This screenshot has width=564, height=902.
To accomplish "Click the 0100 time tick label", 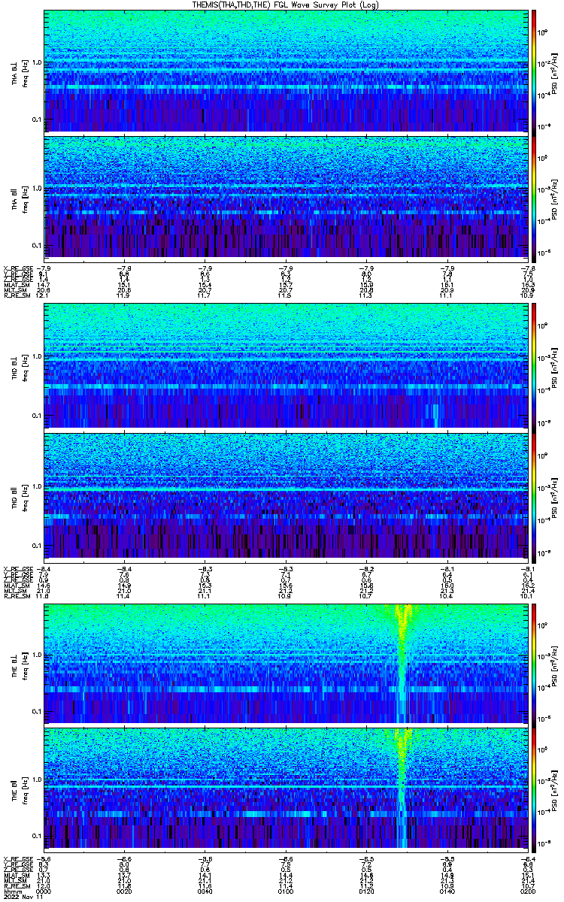I will (285, 892).
